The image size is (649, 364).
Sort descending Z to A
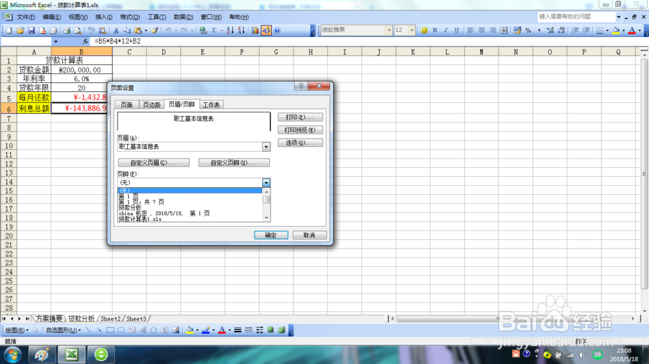click(x=241, y=30)
